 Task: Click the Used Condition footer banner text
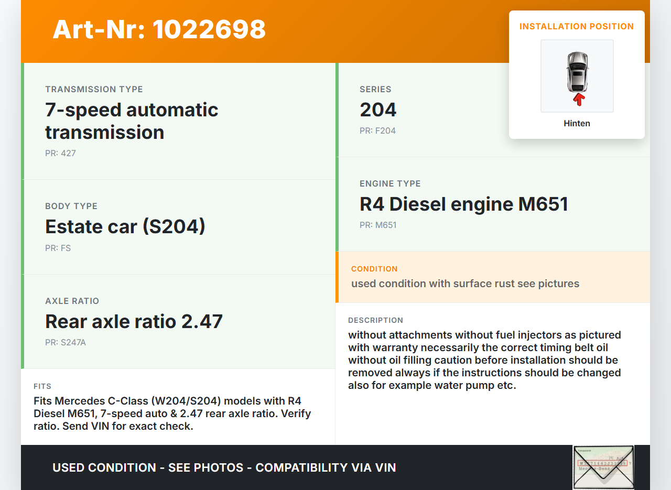pyautogui.click(x=224, y=467)
